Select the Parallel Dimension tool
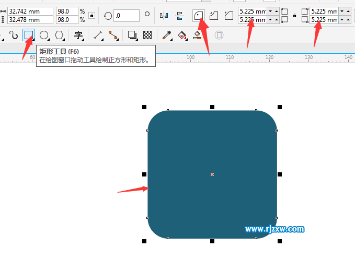This screenshot has height=271, width=355. point(98,36)
